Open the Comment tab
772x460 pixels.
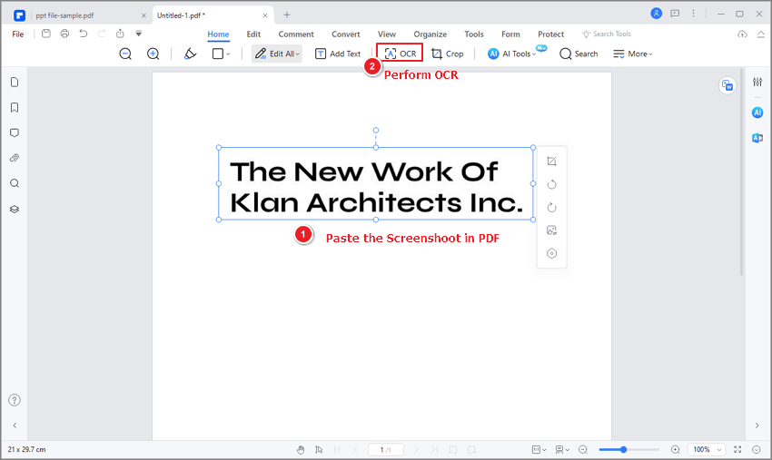296,34
